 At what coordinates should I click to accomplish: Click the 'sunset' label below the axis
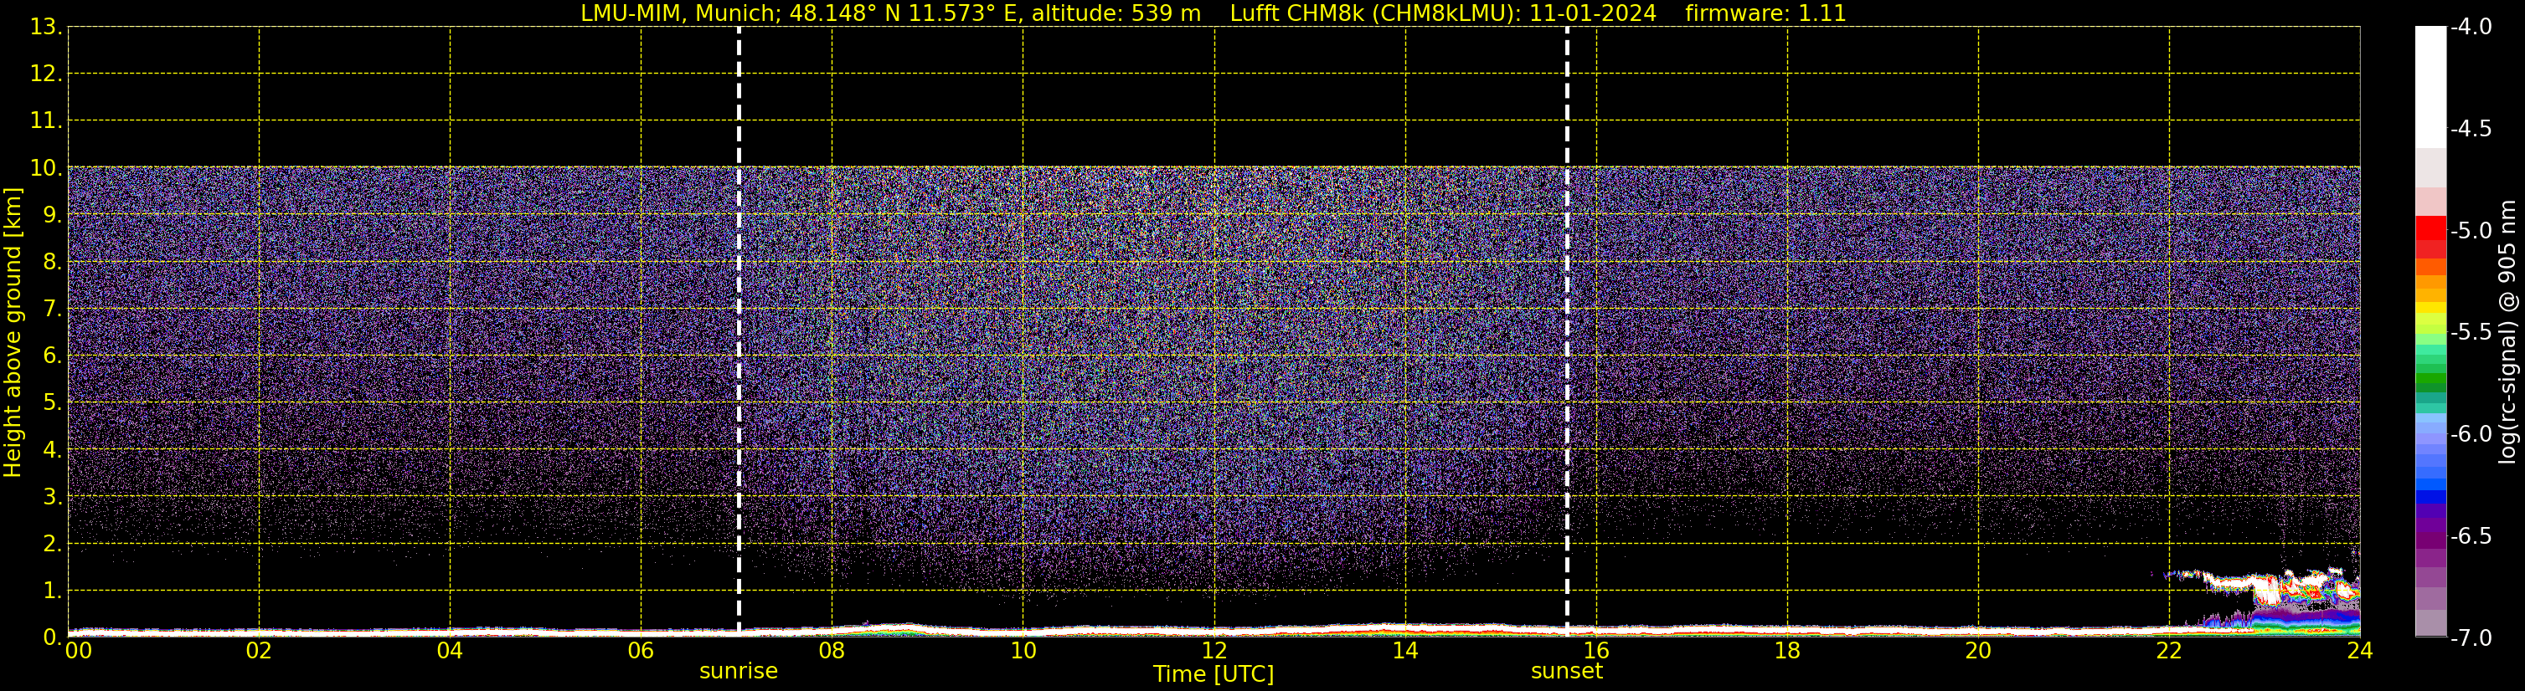coord(1566,672)
